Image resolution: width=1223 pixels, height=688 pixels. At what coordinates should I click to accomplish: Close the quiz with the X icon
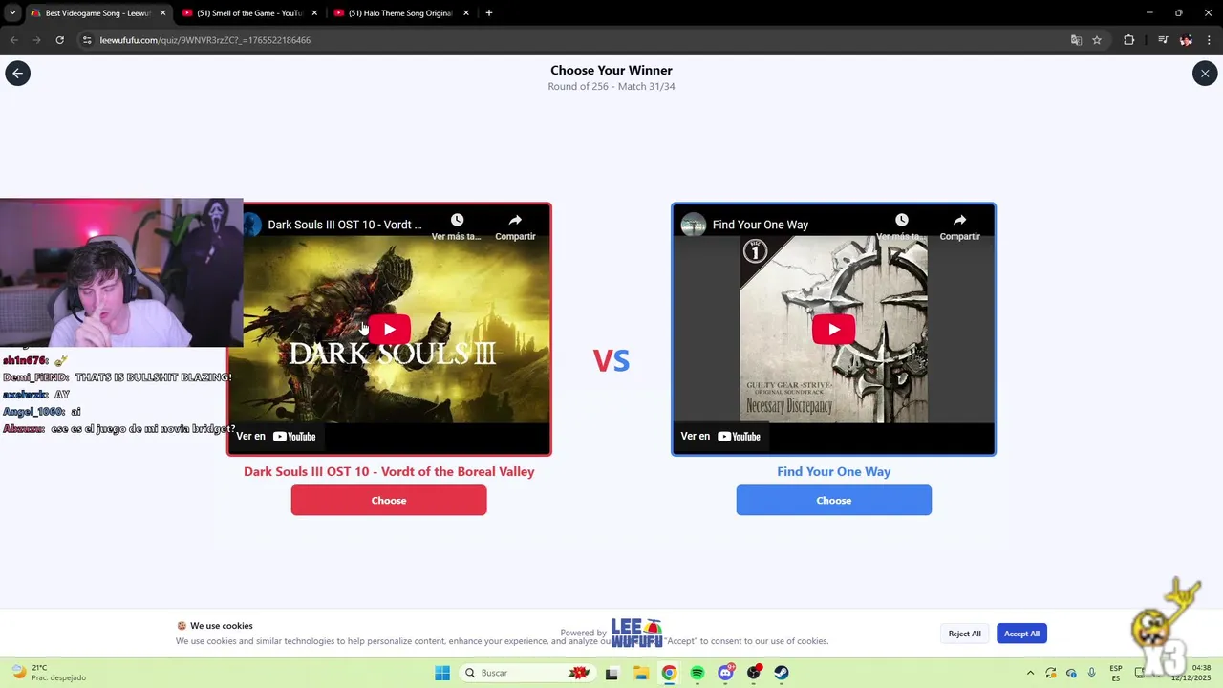pos(1205,74)
